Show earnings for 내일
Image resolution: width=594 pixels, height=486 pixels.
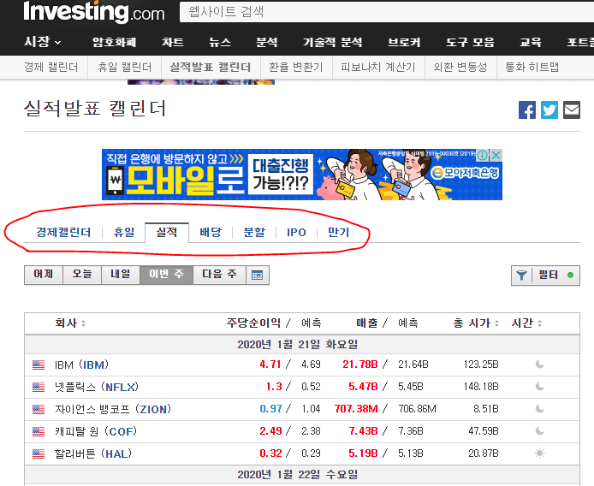(x=121, y=275)
